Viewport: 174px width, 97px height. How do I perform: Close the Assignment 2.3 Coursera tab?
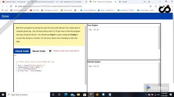click(x=86, y=2)
